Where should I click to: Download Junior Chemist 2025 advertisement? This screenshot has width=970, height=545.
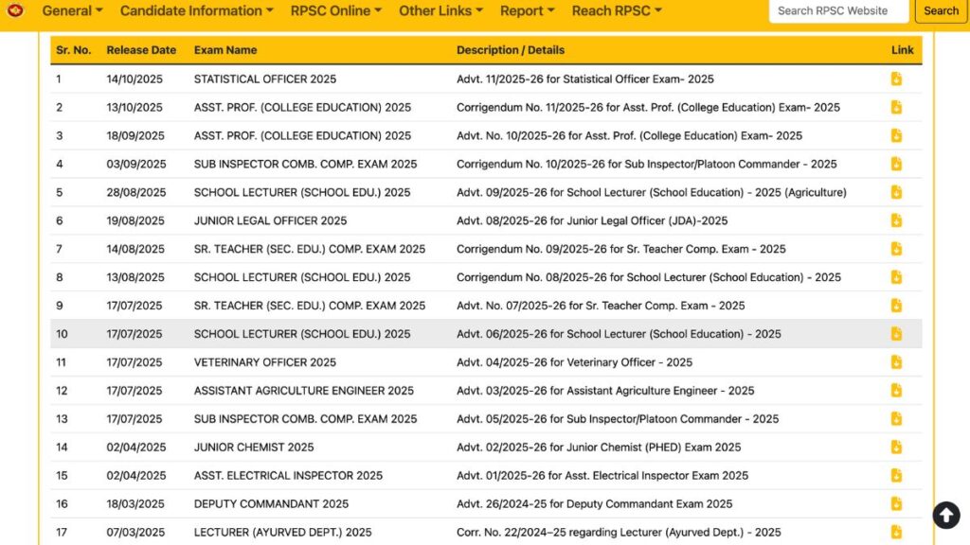point(896,447)
